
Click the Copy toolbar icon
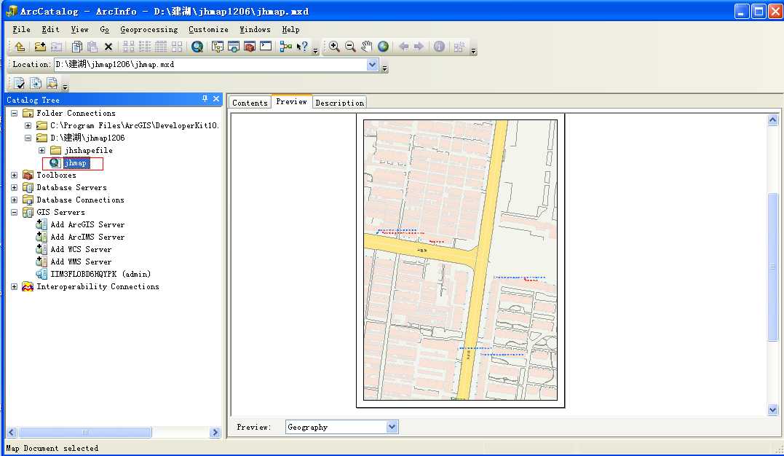coord(76,47)
